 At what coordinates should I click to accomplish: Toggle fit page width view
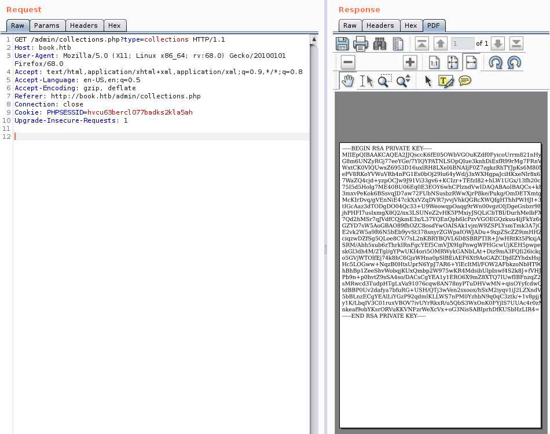tap(471, 62)
